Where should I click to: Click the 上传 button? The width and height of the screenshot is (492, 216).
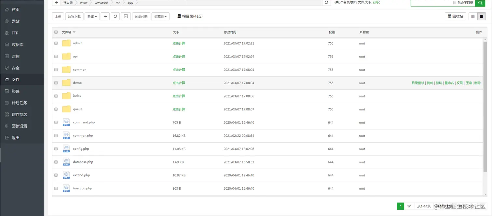(58, 16)
